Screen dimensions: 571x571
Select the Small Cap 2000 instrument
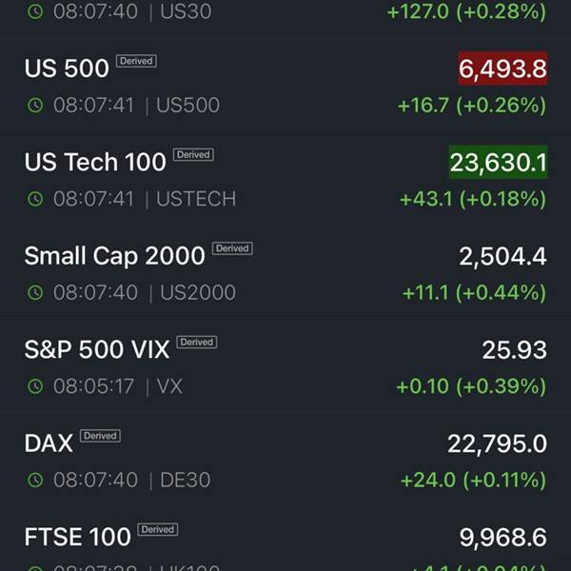[x=114, y=256]
